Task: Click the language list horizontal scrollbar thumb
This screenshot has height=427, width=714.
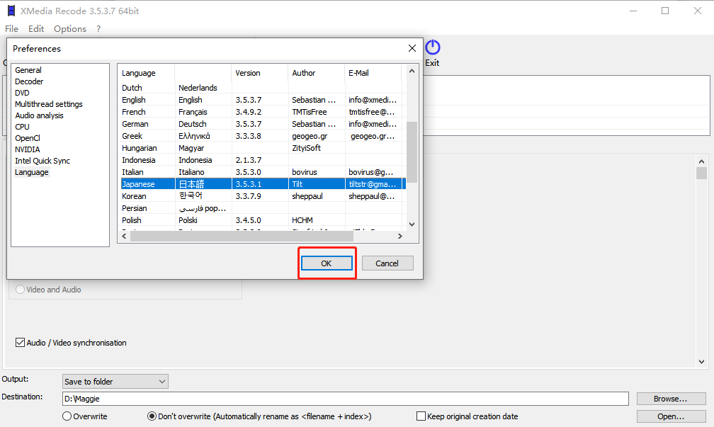Action: (x=242, y=237)
